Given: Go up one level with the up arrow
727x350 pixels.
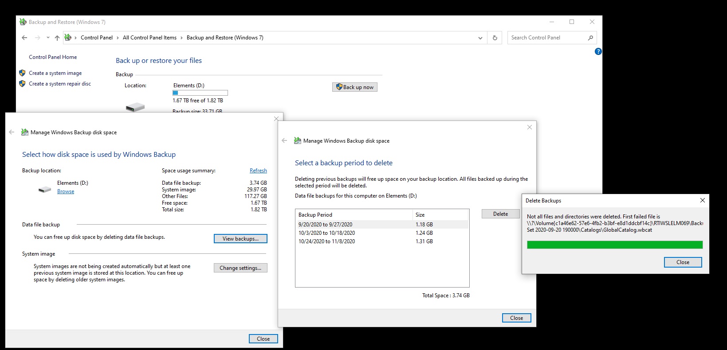Looking at the screenshot, I should (57, 38).
